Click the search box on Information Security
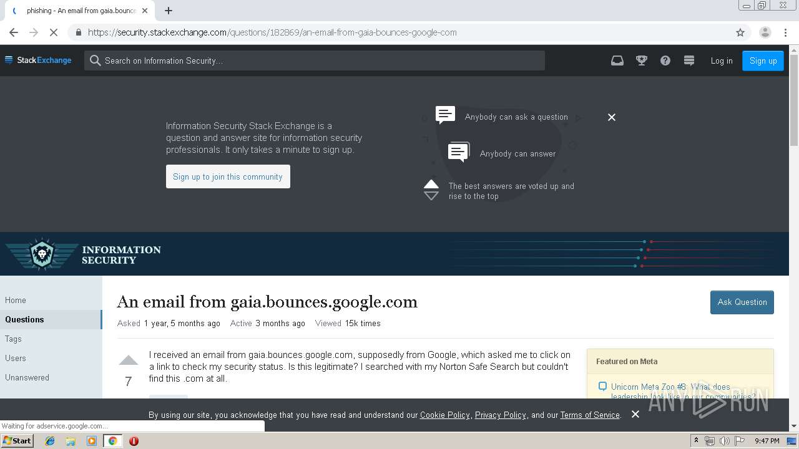This screenshot has width=799, height=449. (315, 60)
